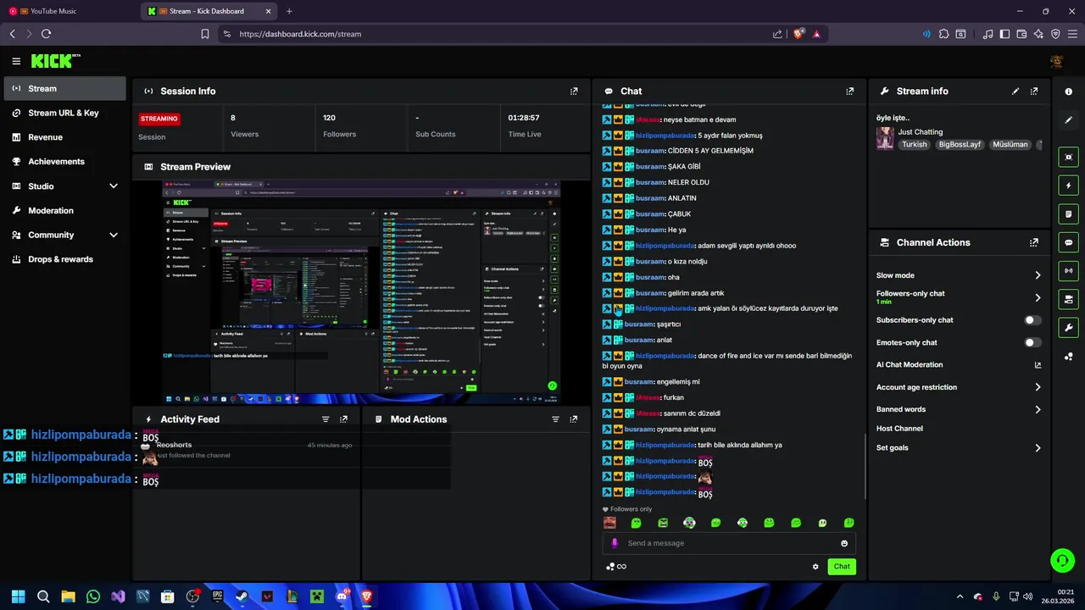
Task: Click username hizlipompaburada in 5 aydır message
Action: (665, 136)
